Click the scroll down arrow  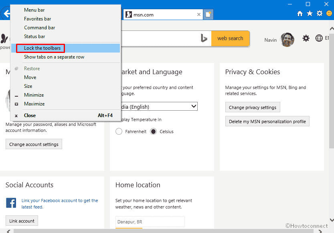[x=332, y=220]
